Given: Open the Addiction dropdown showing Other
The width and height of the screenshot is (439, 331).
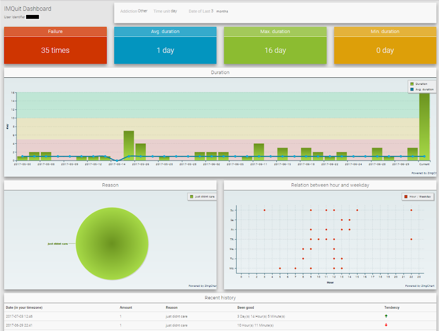Looking at the screenshot, I should tap(142, 11).
